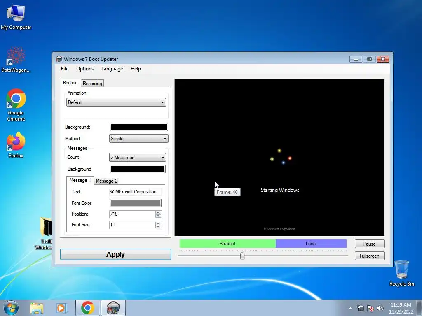Click the taskbar clock showing 11:59 AM
The height and width of the screenshot is (316, 422).
tap(401, 308)
